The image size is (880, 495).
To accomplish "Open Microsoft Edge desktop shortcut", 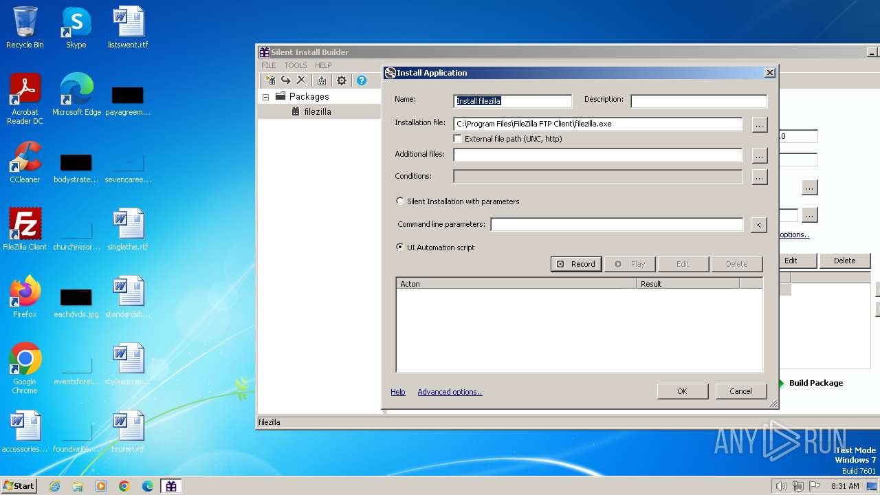I will point(76,95).
